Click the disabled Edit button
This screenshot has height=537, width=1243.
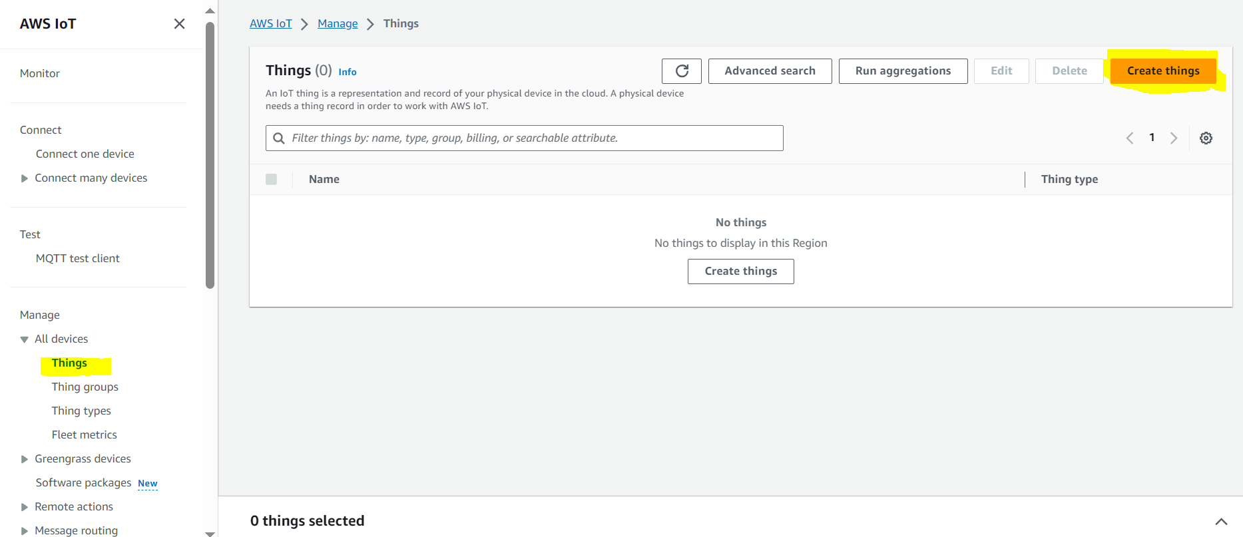(1001, 71)
